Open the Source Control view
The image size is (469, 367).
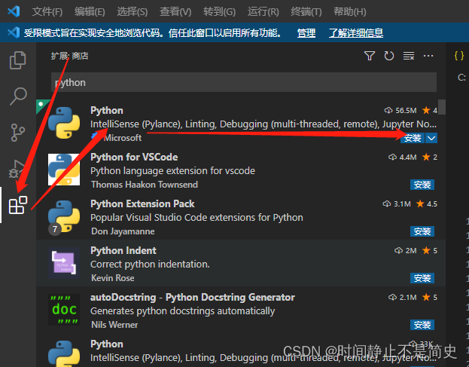[x=18, y=133]
